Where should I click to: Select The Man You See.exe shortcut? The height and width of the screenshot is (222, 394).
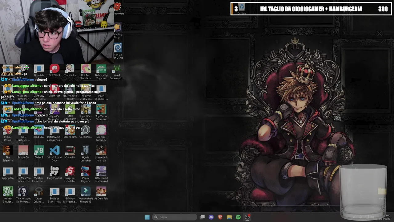pos(23,175)
